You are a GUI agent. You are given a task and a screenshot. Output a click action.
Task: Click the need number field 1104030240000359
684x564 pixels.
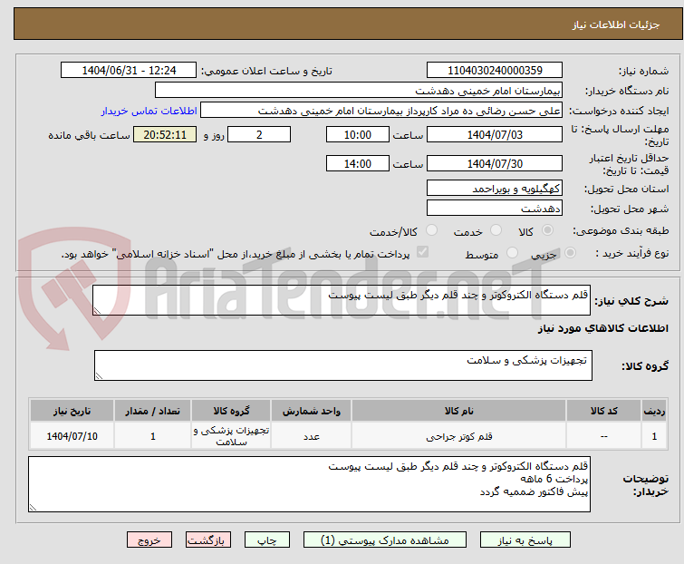pos(495,71)
